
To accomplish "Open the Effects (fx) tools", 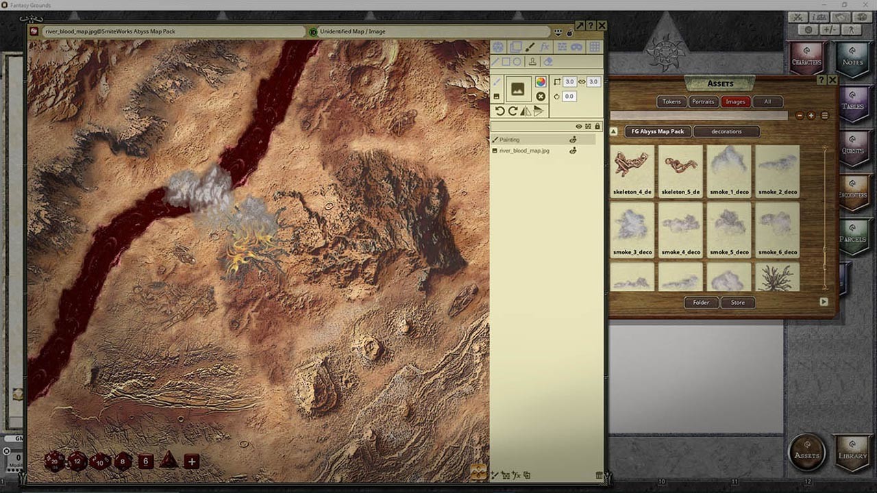I will pyautogui.click(x=545, y=46).
